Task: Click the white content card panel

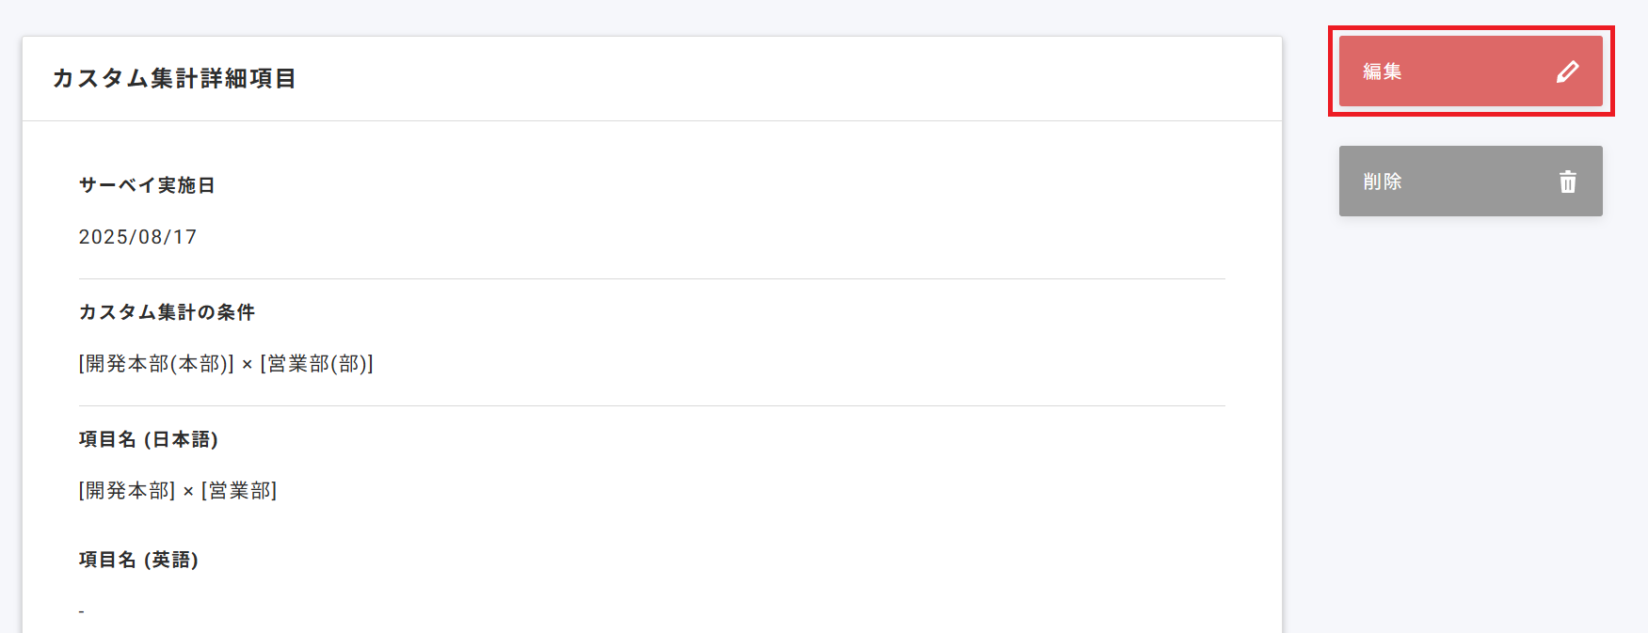Action: [653, 376]
